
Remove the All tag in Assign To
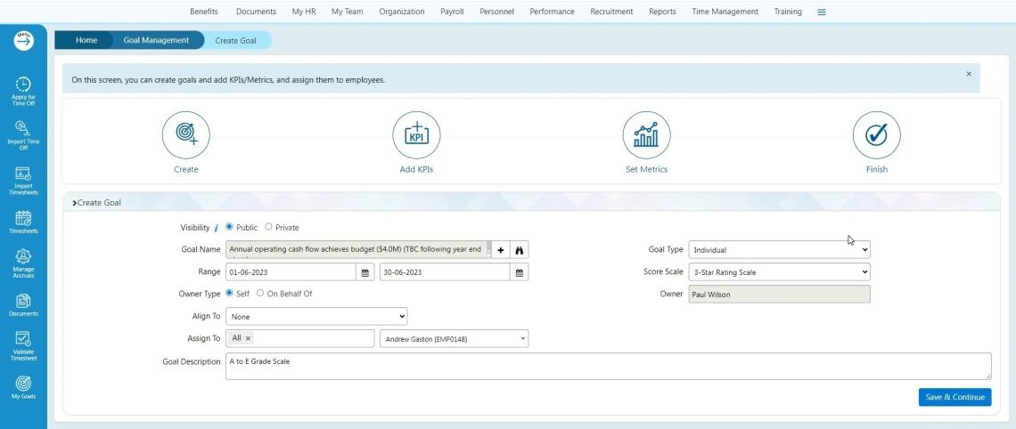(x=248, y=338)
